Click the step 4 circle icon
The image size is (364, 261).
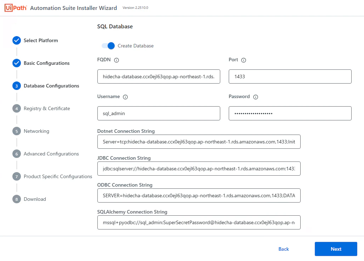click(17, 108)
